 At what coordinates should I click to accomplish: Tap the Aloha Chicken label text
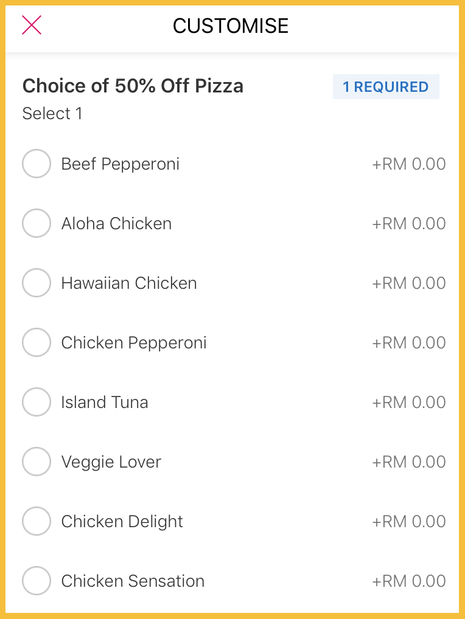click(x=116, y=224)
